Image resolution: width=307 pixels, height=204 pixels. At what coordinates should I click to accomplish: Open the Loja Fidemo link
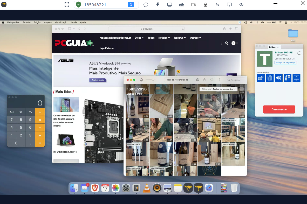106,48
